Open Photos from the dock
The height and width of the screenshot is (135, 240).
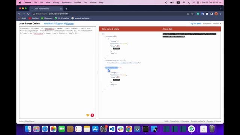(x=53, y=129)
